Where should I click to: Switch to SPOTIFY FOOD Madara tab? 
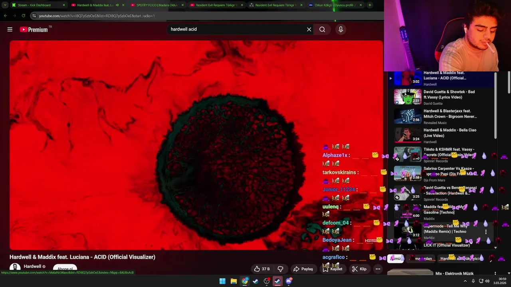tap(156, 5)
